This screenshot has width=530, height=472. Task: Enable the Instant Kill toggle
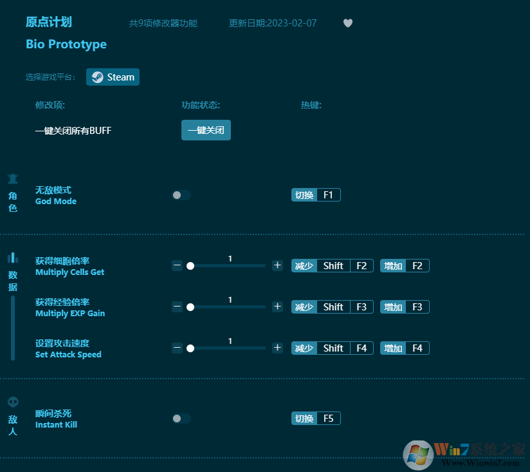(181, 419)
